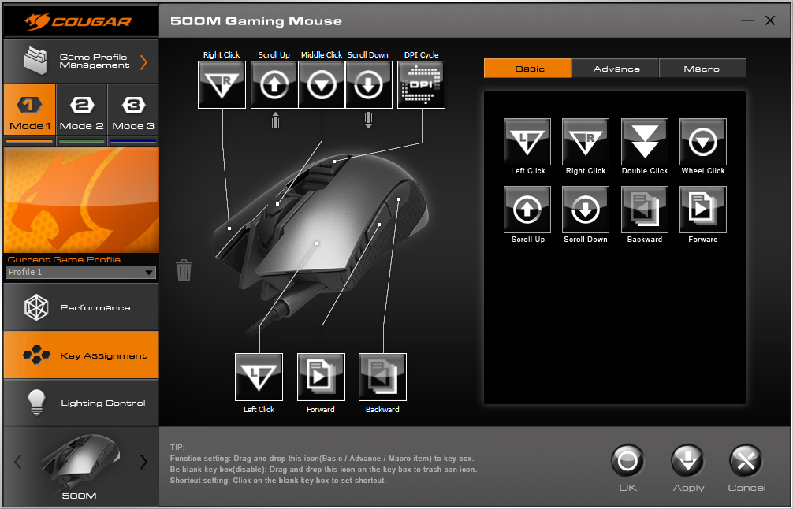This screenshot has width=793, height=509.
Task: Open the Current Game Profile dropdown
Action: (x=81, y=272)
